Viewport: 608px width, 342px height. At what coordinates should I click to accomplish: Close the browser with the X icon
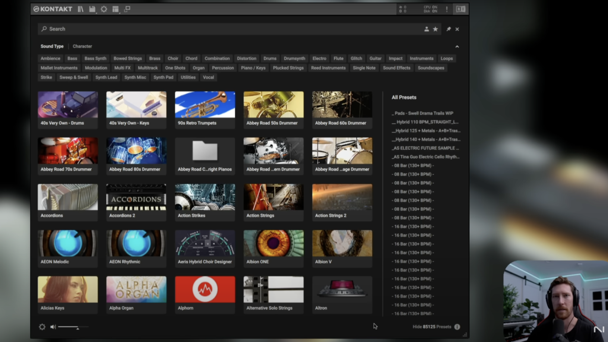pos(457,29)
